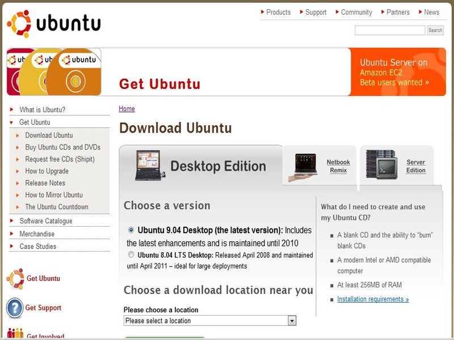Click the Get Ubuntu text link at bottom left
Viewport: 454px width, 340px height.
(44, 278)
